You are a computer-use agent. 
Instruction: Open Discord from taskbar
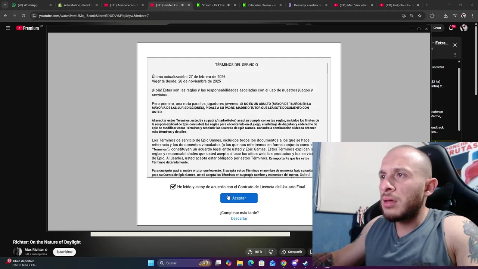[295, 263]
